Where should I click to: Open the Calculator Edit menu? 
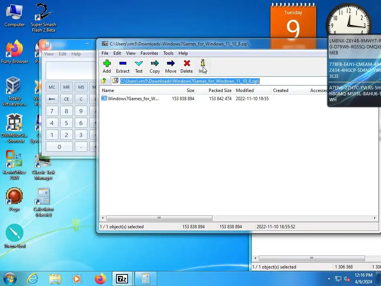63,54
